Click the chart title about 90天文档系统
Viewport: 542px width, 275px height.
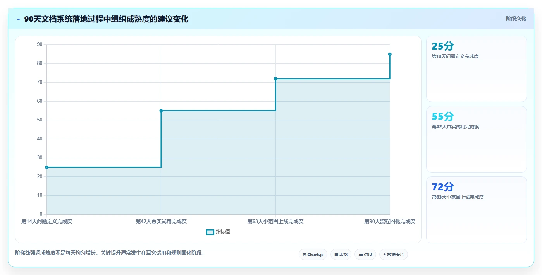pyautogui.click(x=106, y=19)
